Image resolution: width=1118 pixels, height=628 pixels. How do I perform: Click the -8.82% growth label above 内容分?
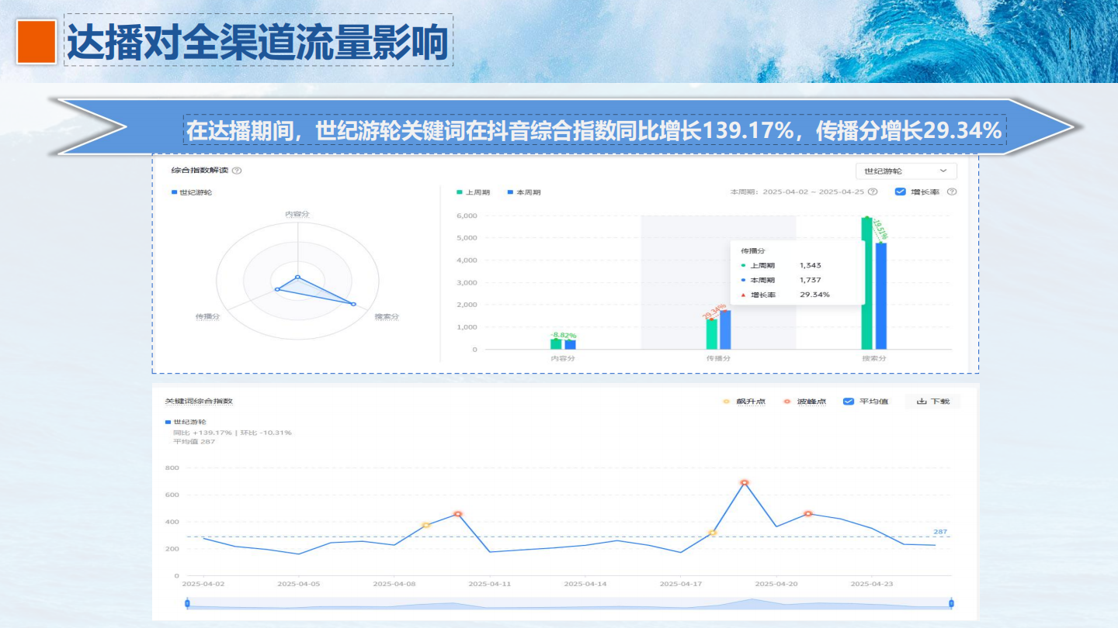(x=563, y=335)
